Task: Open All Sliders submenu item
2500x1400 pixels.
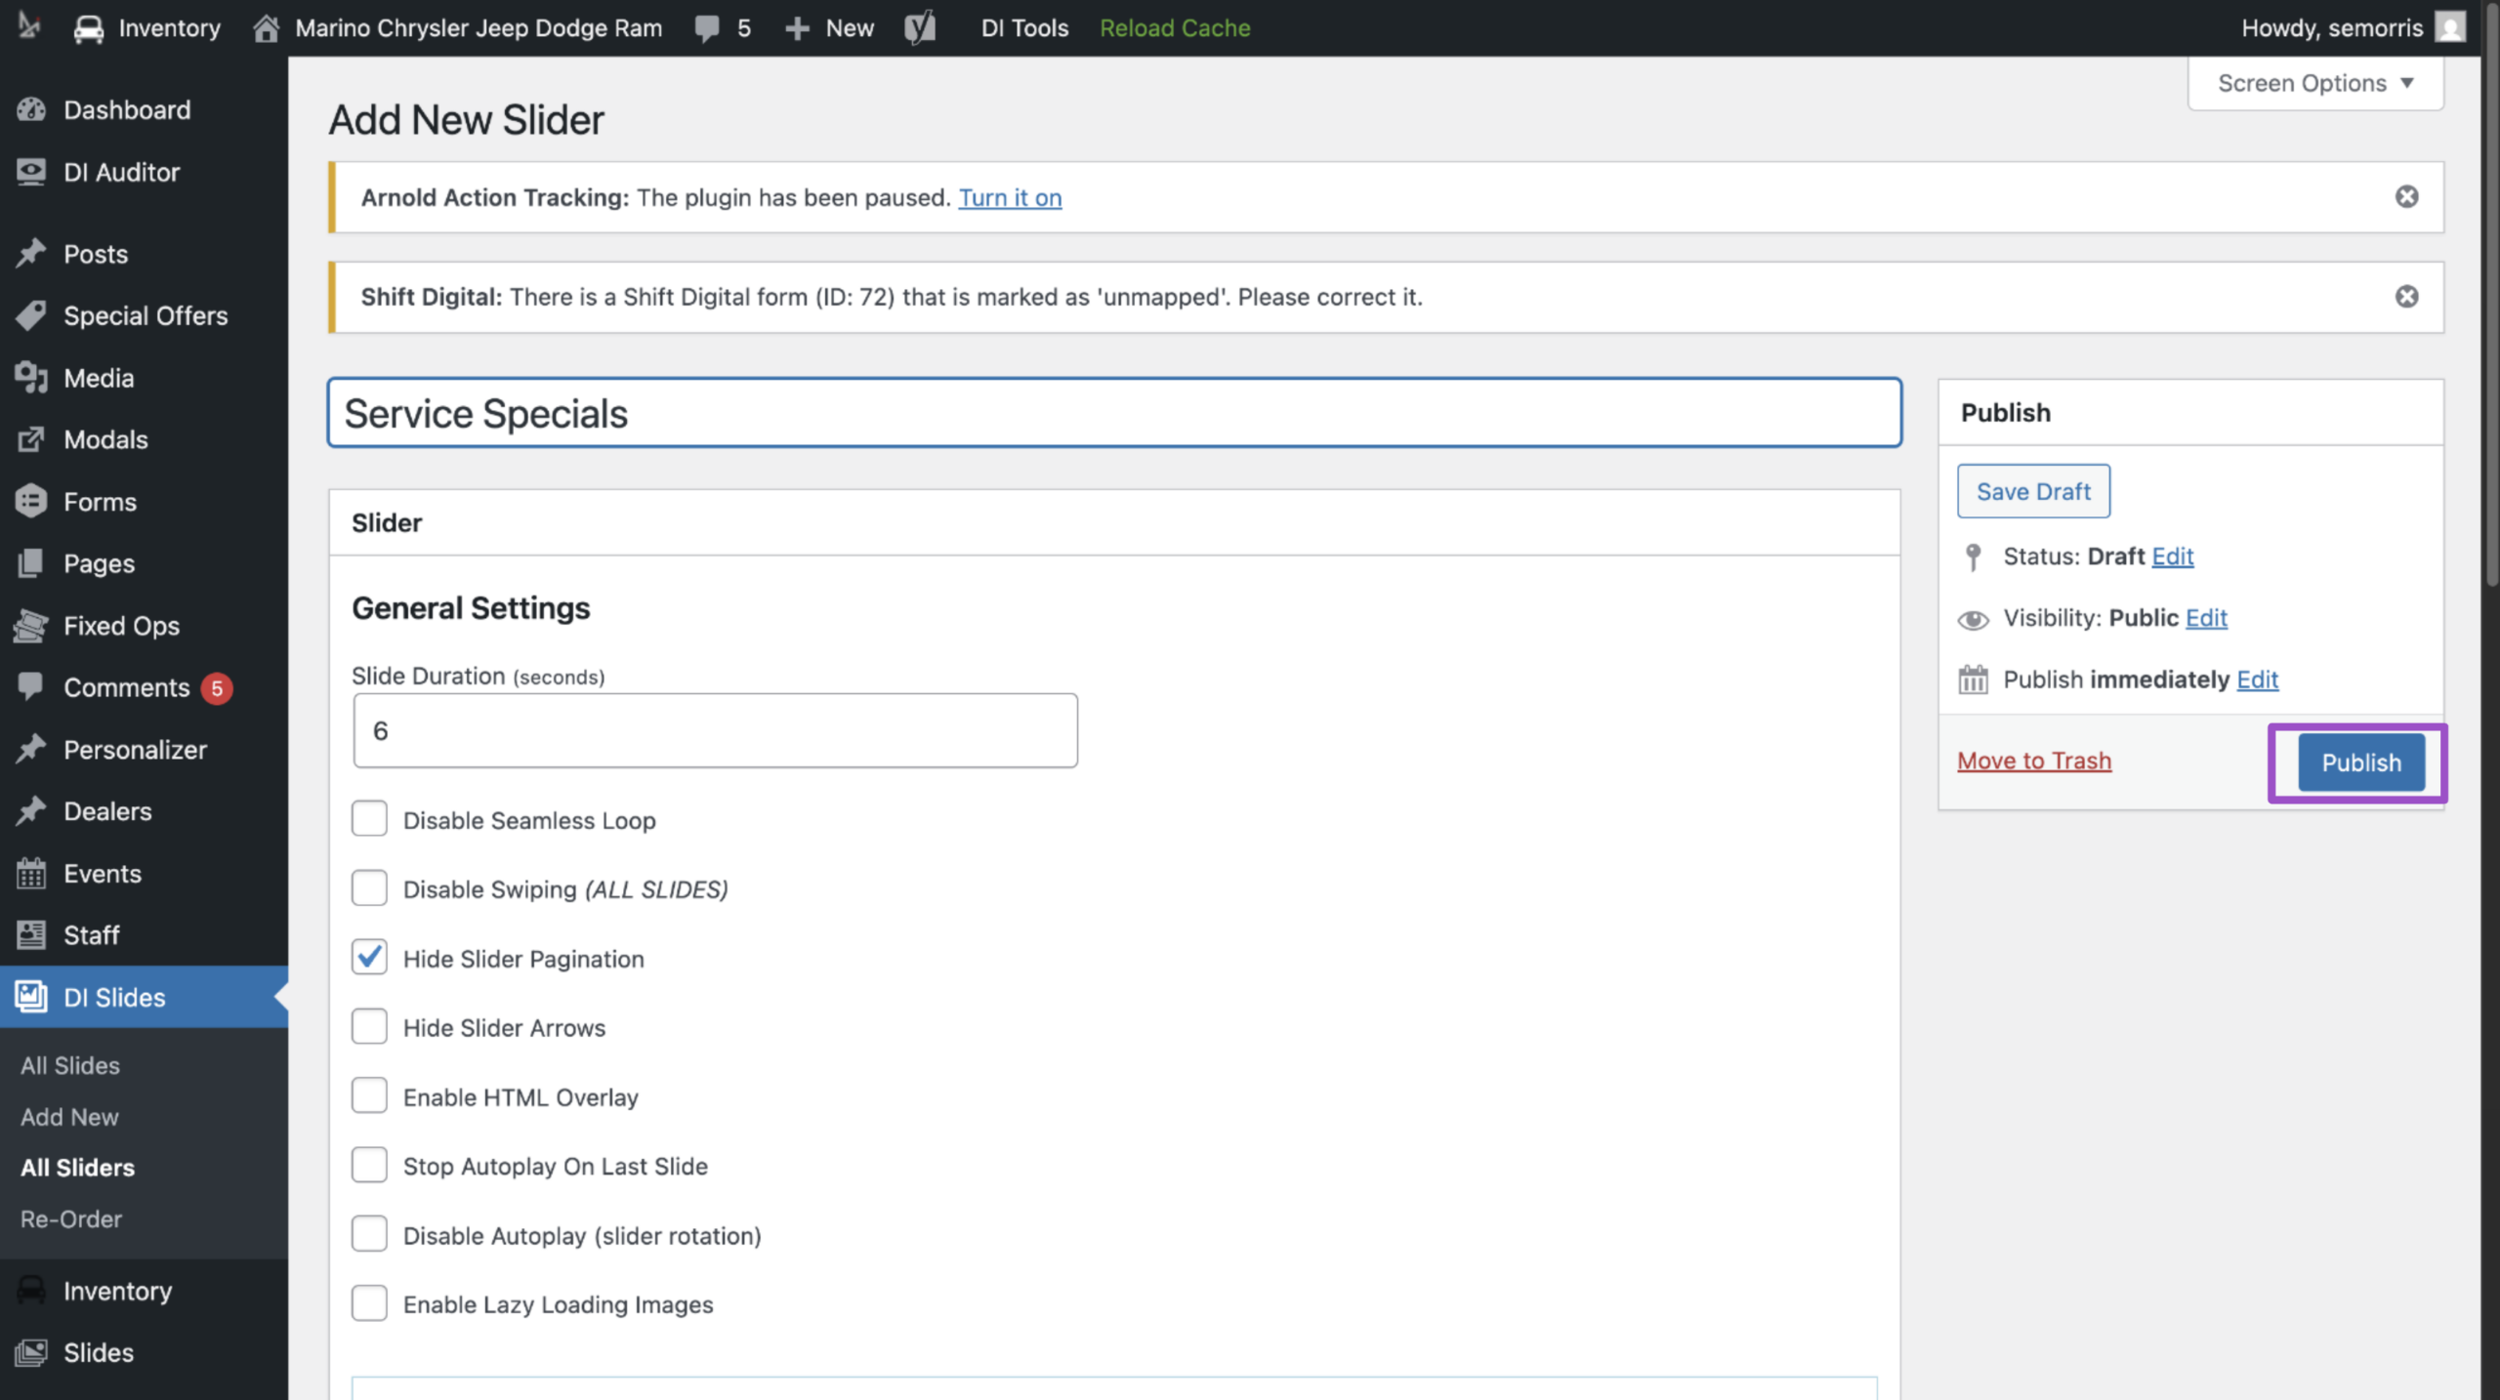Action: [x=77, y=1168]
